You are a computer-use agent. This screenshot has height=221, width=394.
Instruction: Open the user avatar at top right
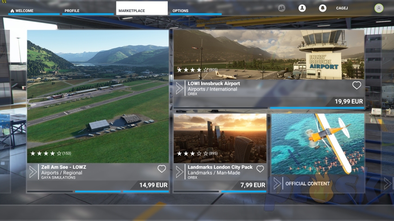click(x=379, y=8)
